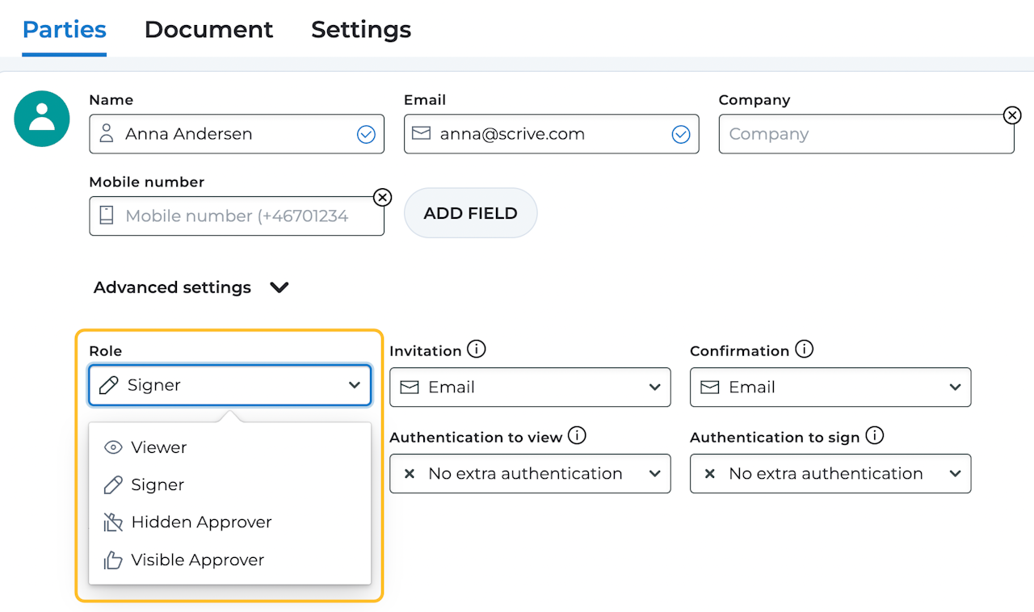Viewport: 1034px width, 612px height.
Task: Click the checkmark icon in the Email field
Action: 681,135
